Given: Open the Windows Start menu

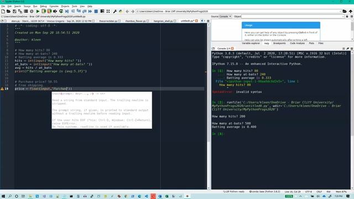Looking at the screenshot, I should coord(3,196).
